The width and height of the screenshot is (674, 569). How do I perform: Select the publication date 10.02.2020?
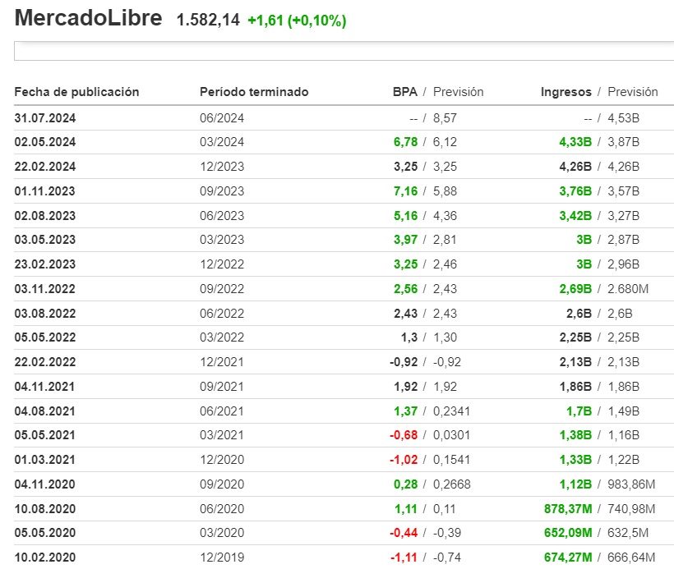45,558
